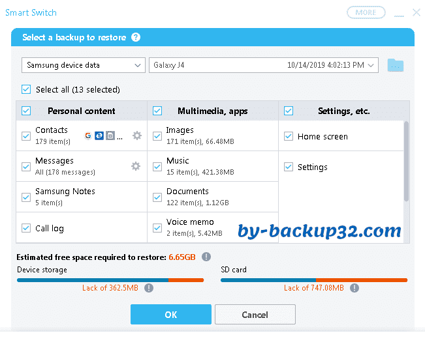Toggle the Images checkbox
The image size is (425, 344).
tap(157, 136)
